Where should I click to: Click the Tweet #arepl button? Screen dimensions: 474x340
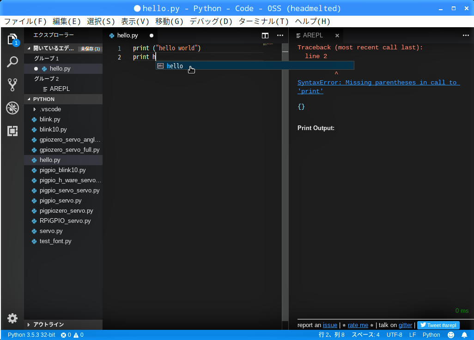click(x=438, y=325)
